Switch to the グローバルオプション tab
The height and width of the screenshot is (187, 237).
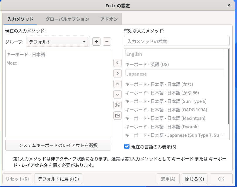(67, 19)
